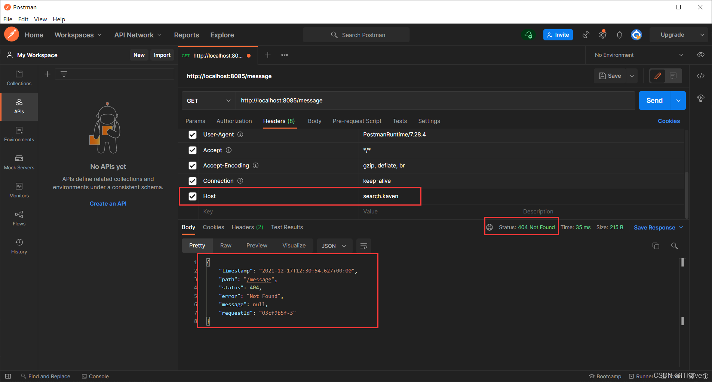Open the user avatar menu
Screen dimensions: 712x382
636,35
